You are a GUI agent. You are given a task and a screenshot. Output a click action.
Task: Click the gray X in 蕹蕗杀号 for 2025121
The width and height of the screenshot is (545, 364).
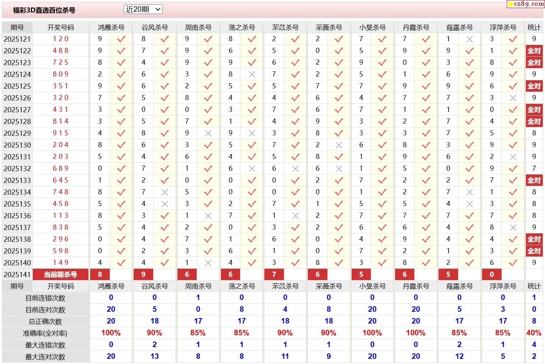(x=470, y=39)
